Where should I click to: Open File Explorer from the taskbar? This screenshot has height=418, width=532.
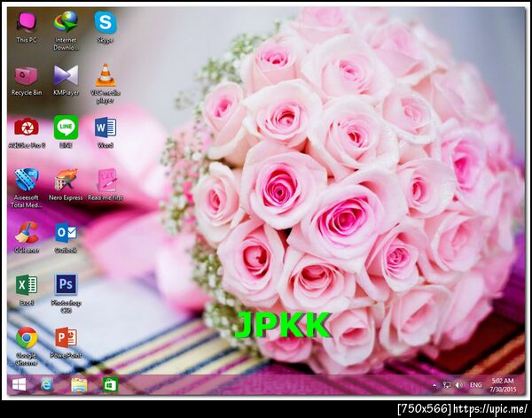(x=79, y=385)
